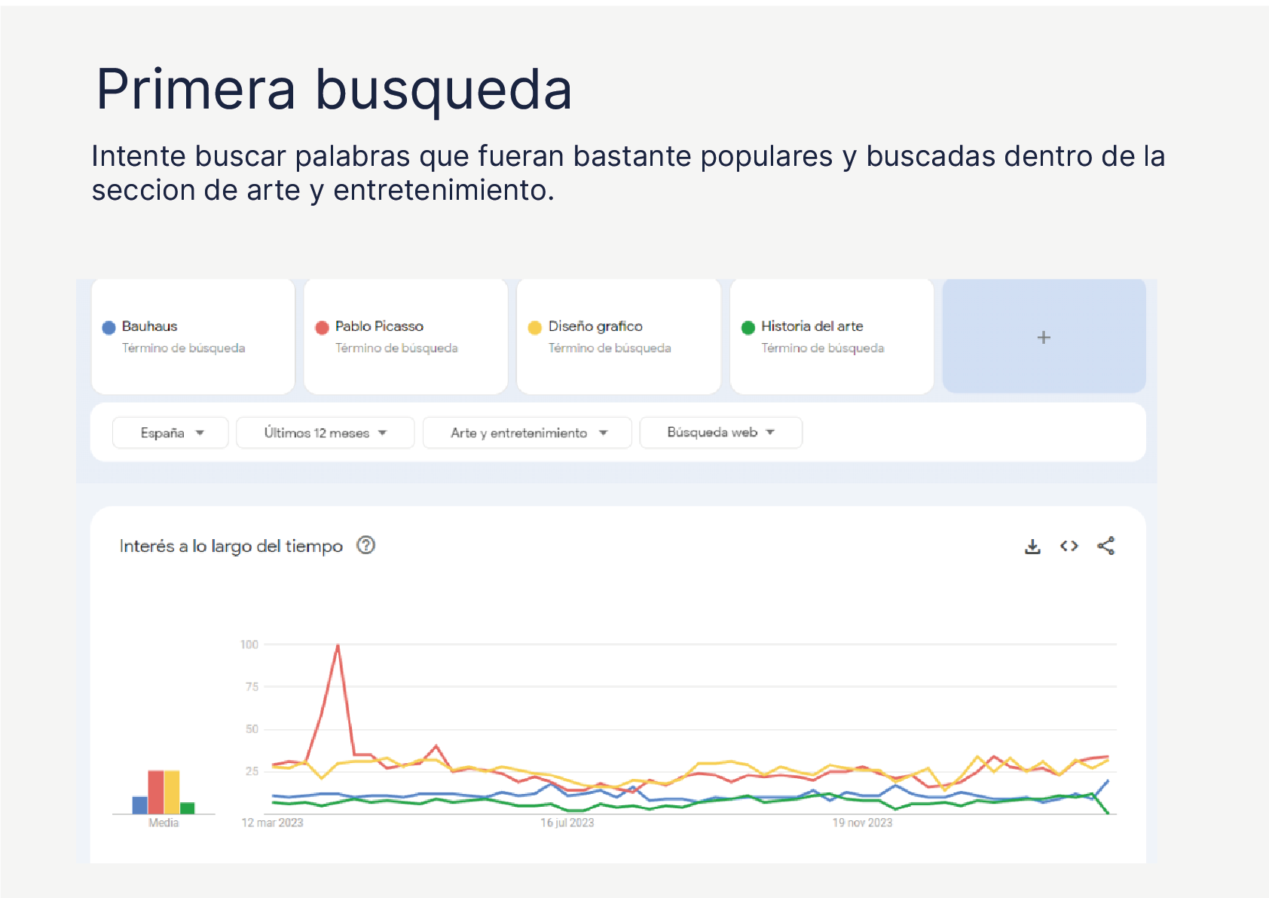The height and width of the screenshot is (898, 1269).
Task: Click the yellow dot next to Diseño grafico
Action: (x=535, y=327)
